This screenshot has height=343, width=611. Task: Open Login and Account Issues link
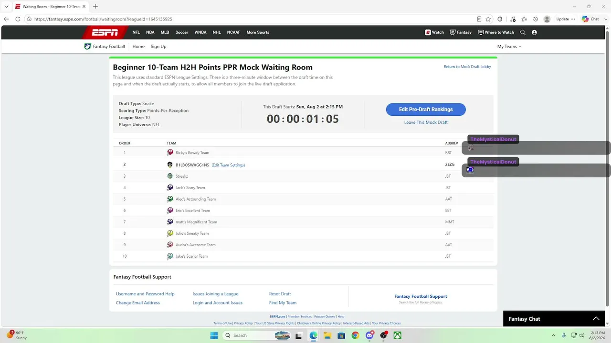tap(218, 303)
